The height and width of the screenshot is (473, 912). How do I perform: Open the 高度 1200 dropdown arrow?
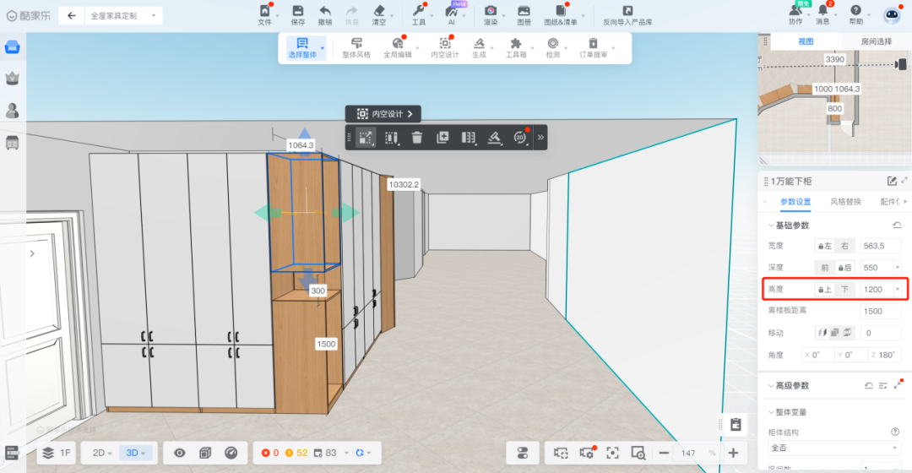tap(897, 289)
